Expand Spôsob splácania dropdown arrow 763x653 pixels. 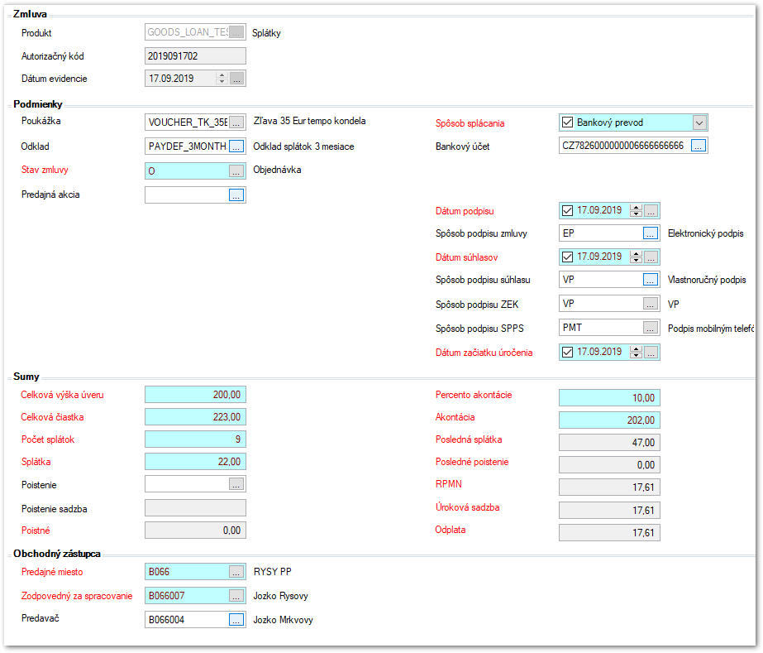699,122
